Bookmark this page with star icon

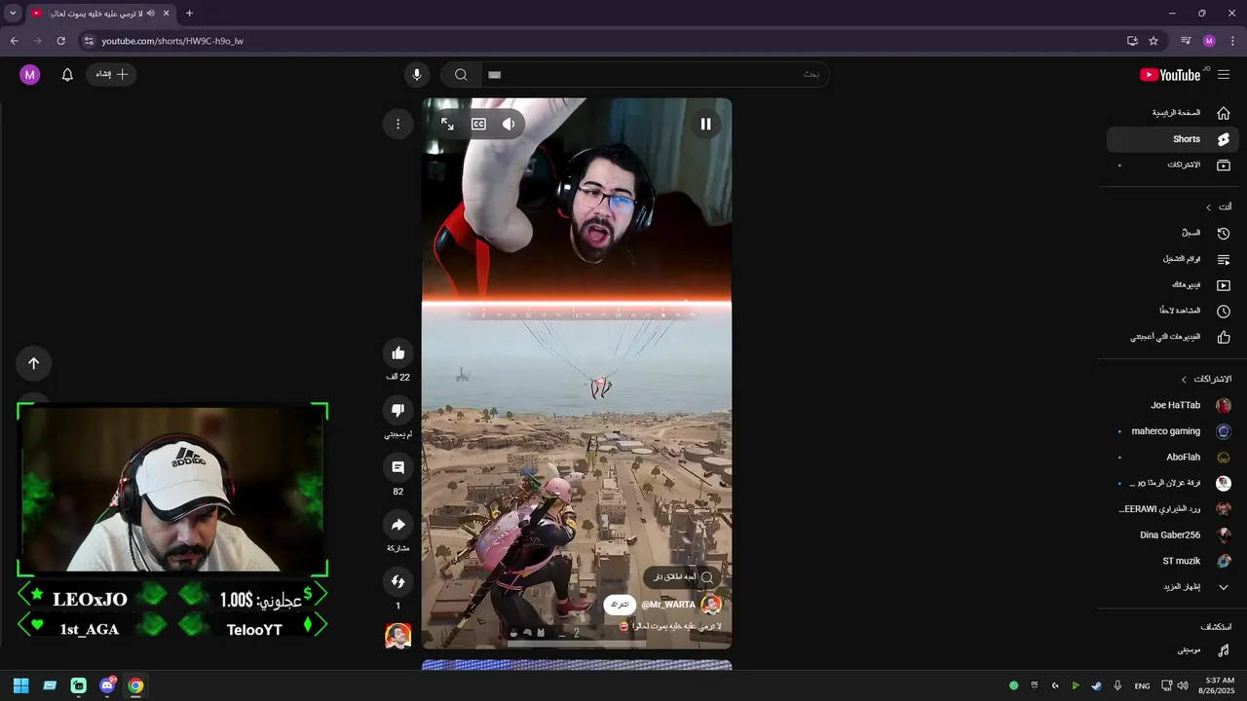tap(1153, 41)
